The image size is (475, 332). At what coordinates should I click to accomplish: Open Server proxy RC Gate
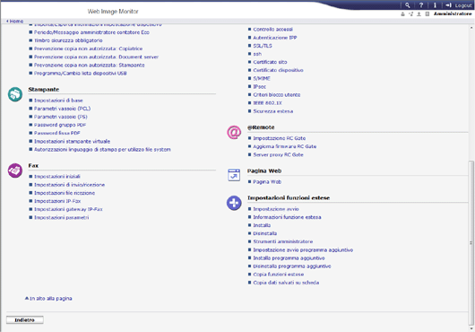pyautogui.click(x=278, y=154)
